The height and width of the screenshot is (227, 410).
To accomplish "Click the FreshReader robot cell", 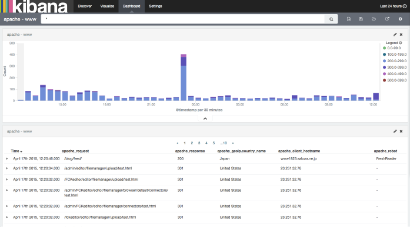I will pos(386,158).
